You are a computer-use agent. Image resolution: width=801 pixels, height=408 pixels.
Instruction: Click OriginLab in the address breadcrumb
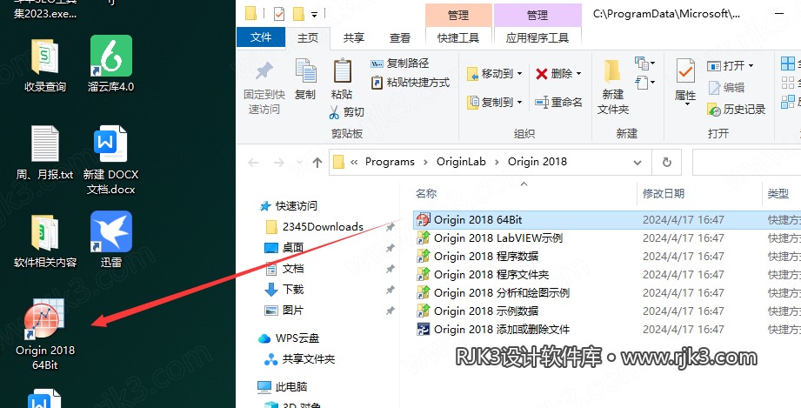click(x=461, y=162)
